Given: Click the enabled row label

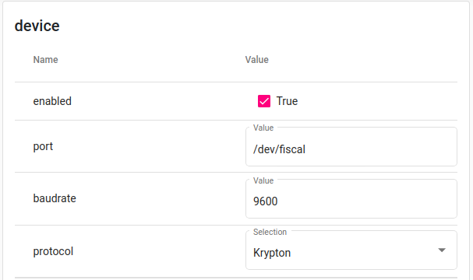Looking at the screenshot, I should click(x=52, y=101).
